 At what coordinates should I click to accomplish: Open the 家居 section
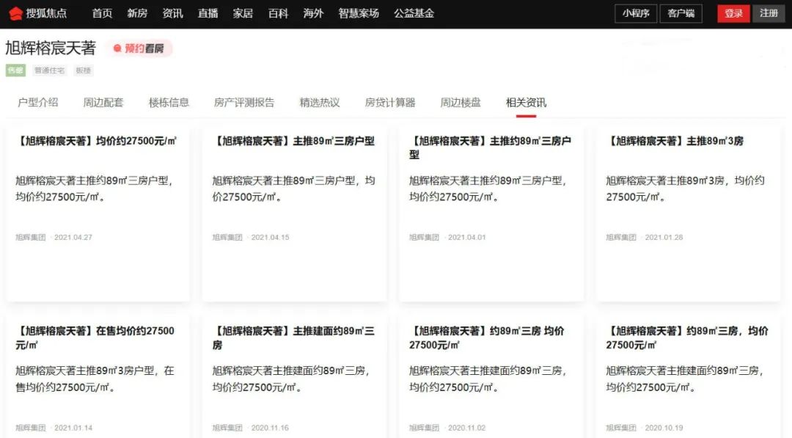tap(243, 12)
